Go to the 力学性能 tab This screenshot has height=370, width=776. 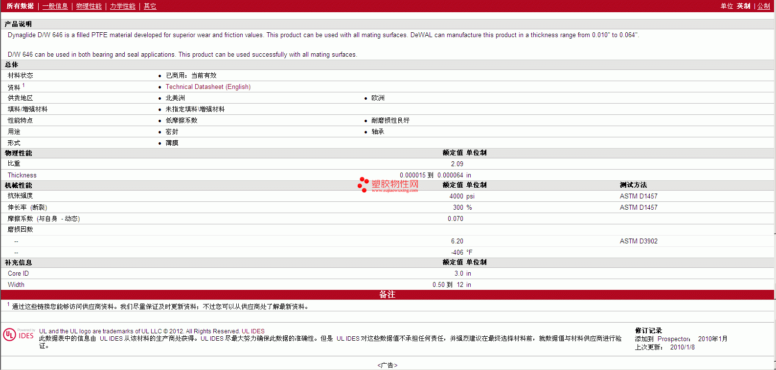(x=122, y=6)
